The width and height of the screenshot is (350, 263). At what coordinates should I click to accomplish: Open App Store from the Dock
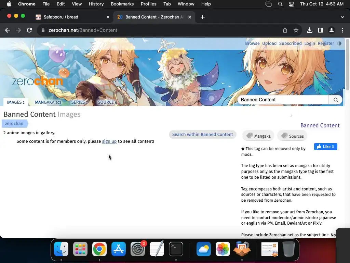119,249
